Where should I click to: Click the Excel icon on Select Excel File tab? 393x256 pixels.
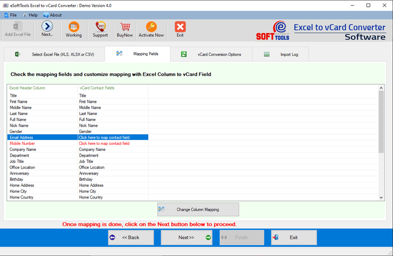coord(17,54)
